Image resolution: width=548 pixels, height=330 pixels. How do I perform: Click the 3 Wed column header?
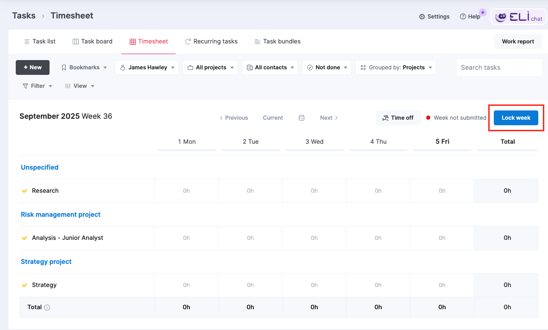[315, 141]
